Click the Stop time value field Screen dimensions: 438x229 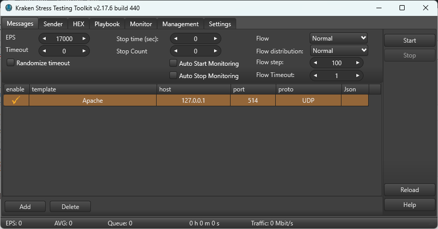[196, 39]
